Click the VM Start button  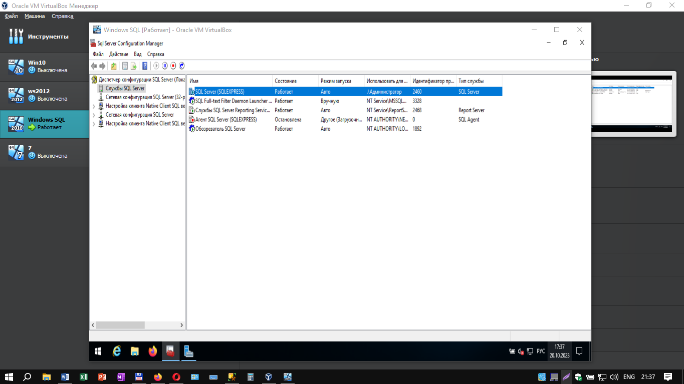[98, 351]
